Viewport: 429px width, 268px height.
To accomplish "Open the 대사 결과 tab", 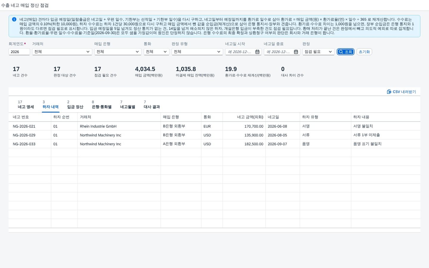I will 152,105.
